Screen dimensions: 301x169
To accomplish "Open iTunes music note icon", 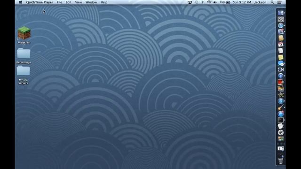I will (281, 101).
